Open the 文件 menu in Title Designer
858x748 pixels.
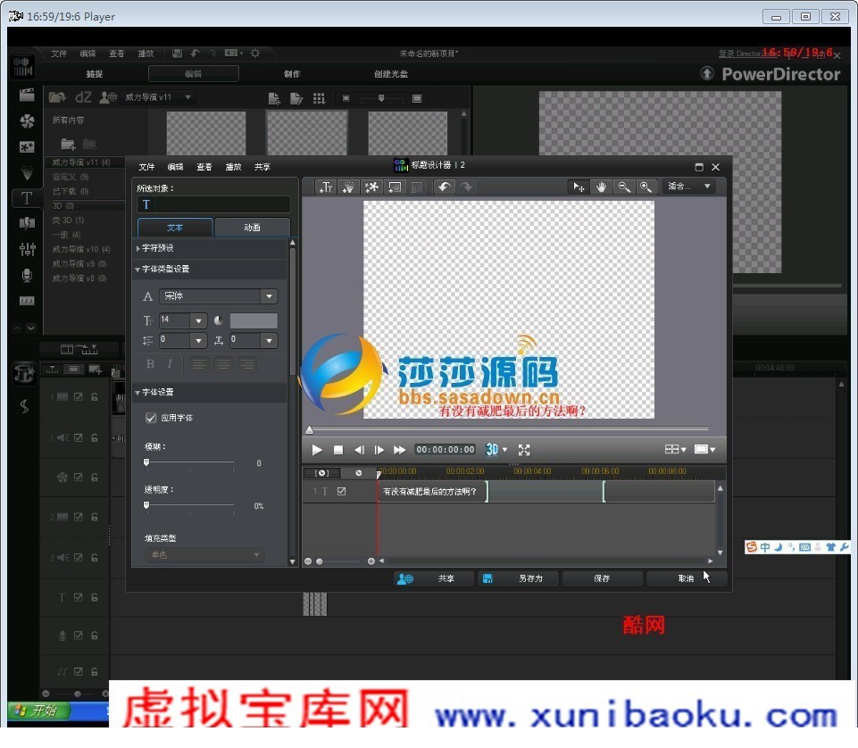click(x=146, y=167)
